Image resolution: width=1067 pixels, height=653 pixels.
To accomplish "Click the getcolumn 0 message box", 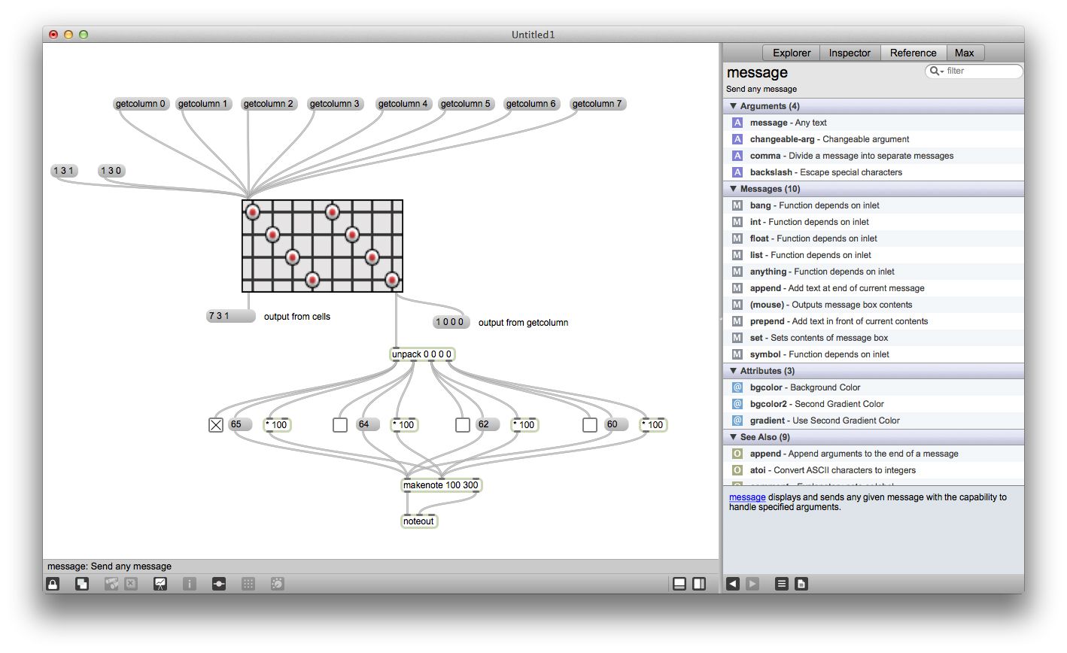I will (140, 104).
